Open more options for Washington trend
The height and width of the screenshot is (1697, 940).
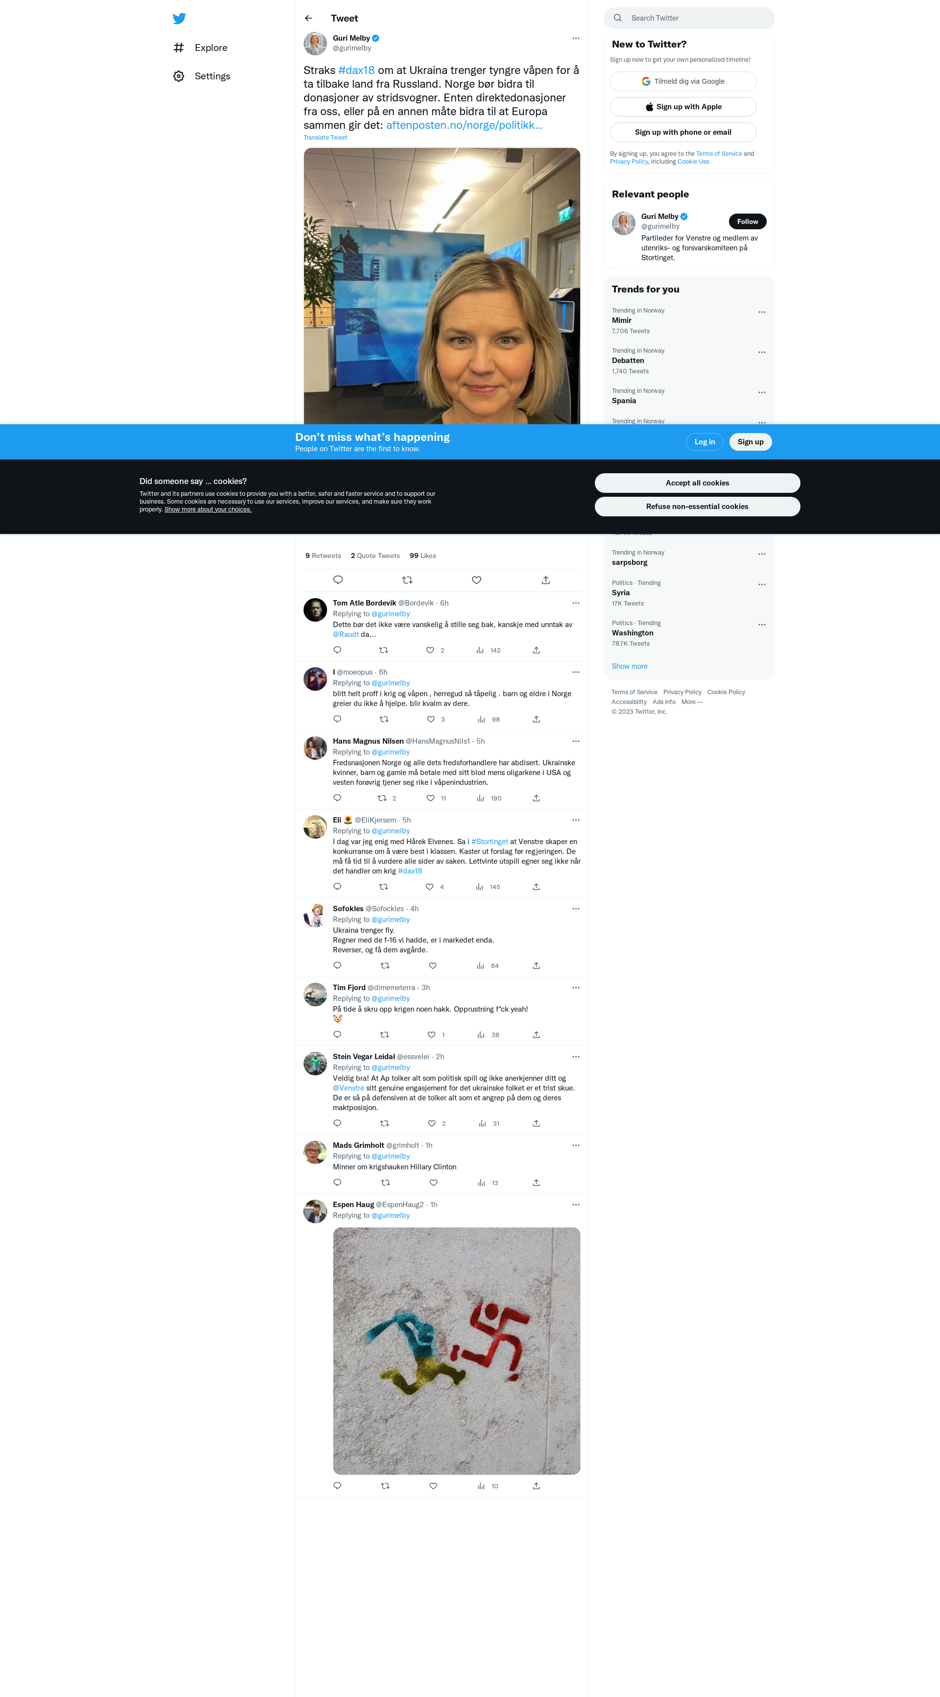(x=762, y=625)
